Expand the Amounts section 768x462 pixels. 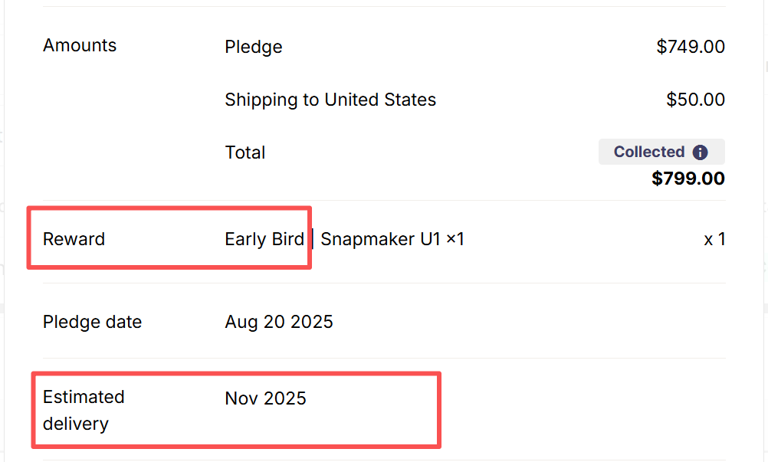pyautogui.click(x=80, y=46)
